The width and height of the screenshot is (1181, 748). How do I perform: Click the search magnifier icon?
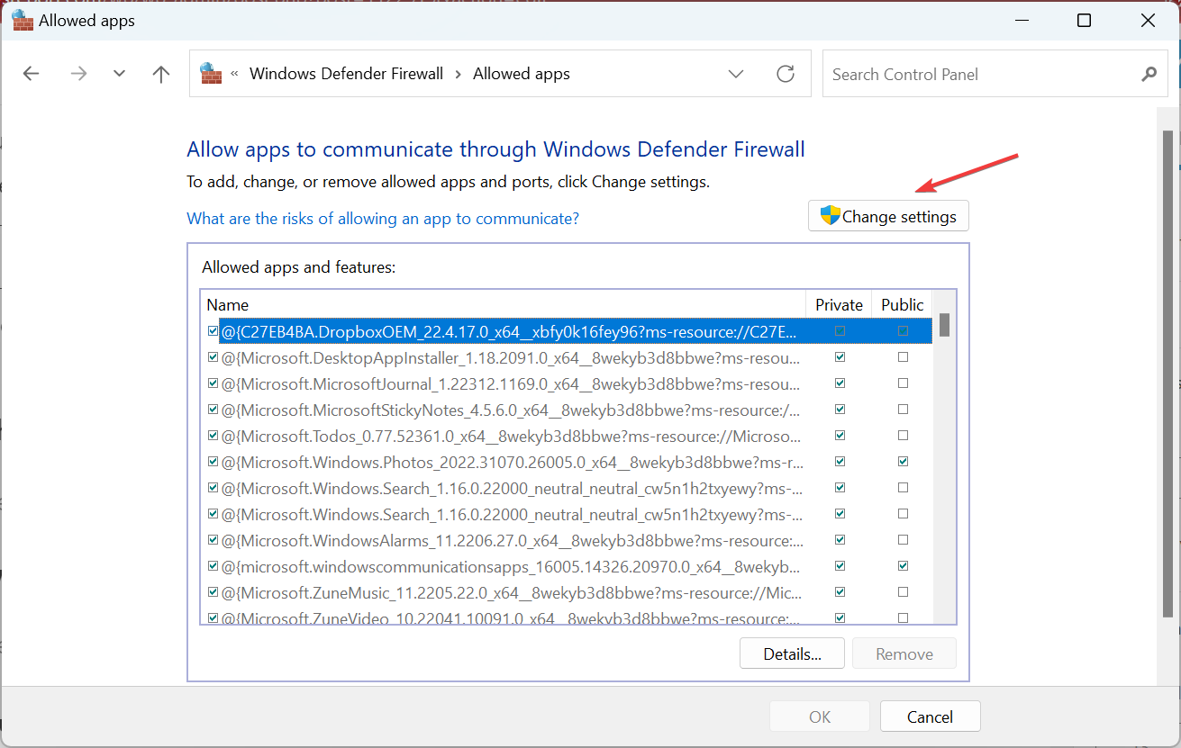tap(1149, 75)
